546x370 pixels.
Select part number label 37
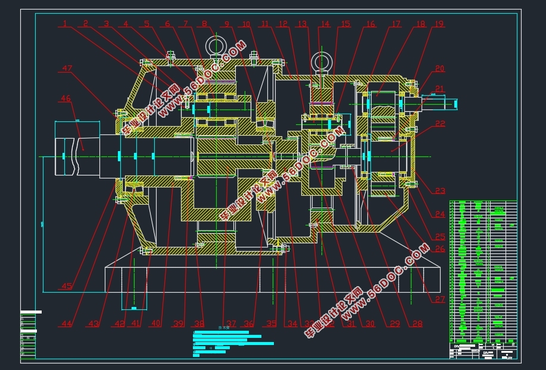pos(231,324)
